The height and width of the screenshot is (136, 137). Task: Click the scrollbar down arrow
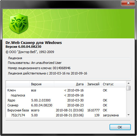tap(129, 115)
